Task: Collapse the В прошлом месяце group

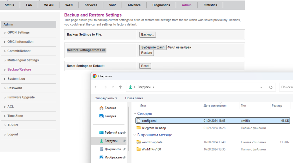Action: pos(135,135)
